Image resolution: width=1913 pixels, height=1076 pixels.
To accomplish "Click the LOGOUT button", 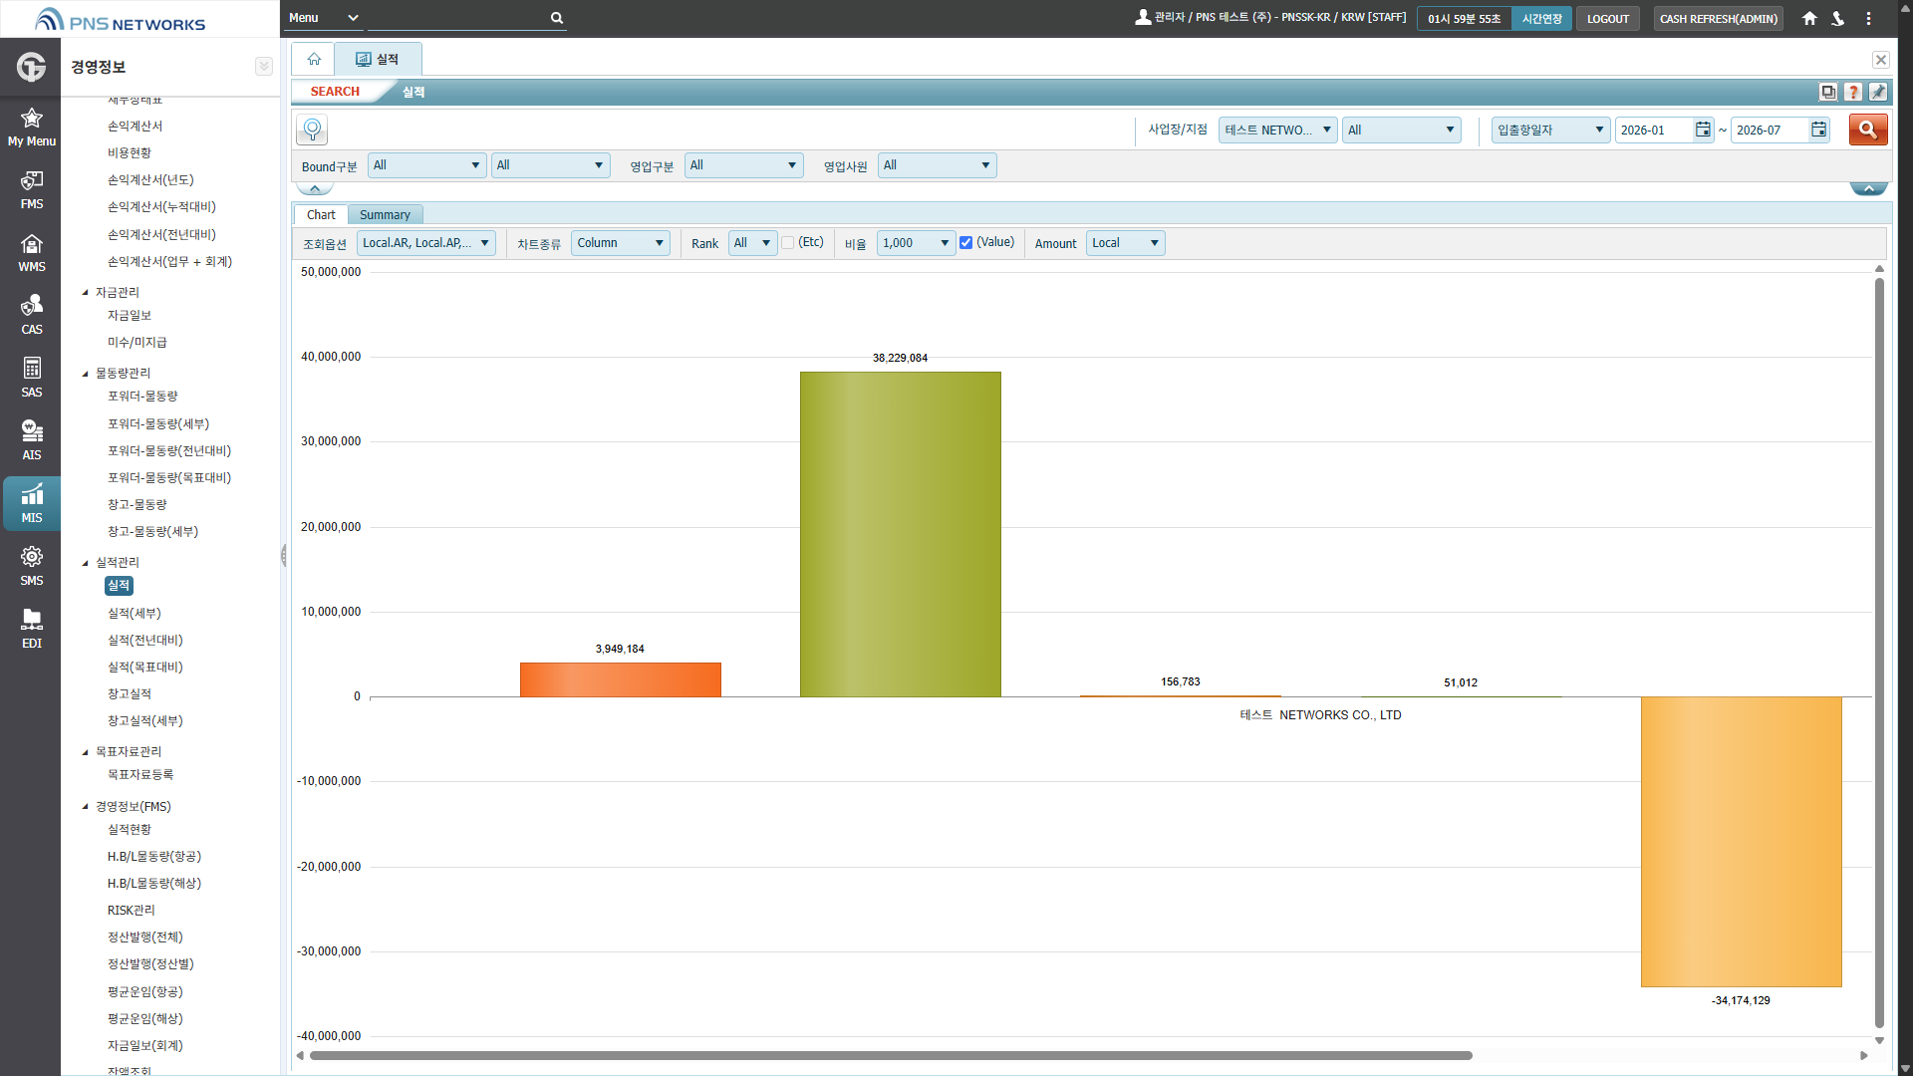I will pyautogui.click(x=1607, y=19).
